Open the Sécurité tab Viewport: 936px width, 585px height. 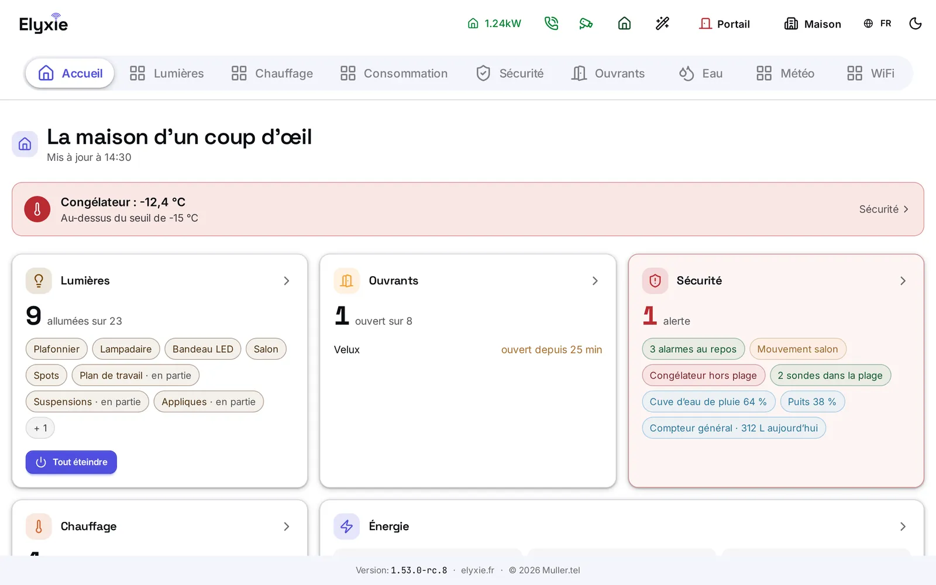tap(510, 73)
